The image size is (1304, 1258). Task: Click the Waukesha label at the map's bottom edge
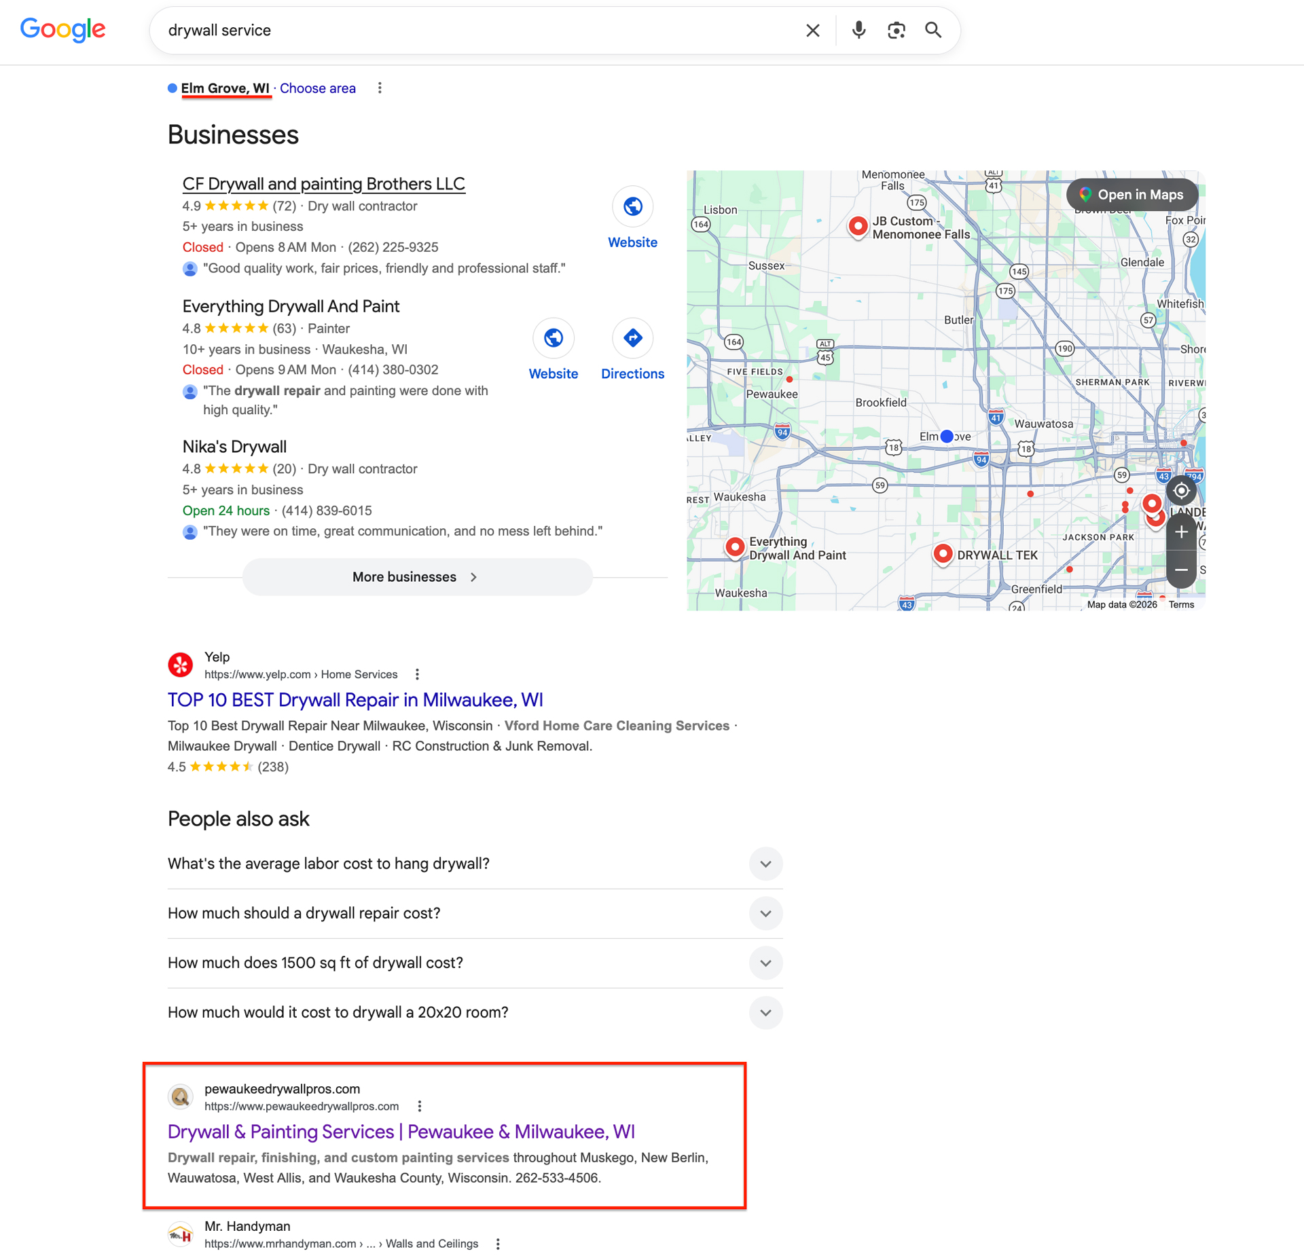(740, 593)
